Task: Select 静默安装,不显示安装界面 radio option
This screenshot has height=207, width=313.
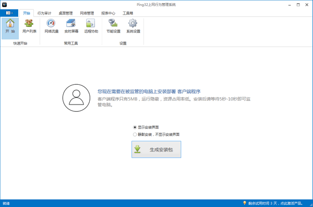Action: 156,135
